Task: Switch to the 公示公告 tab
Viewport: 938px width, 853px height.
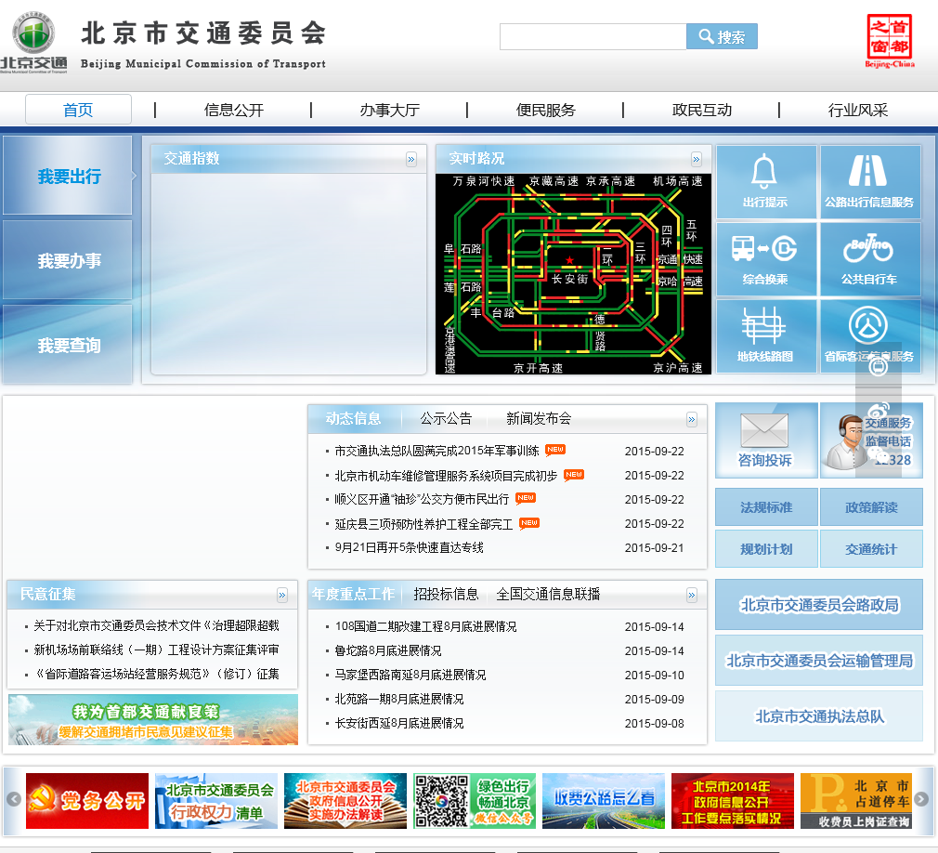Action: (446, 418)
